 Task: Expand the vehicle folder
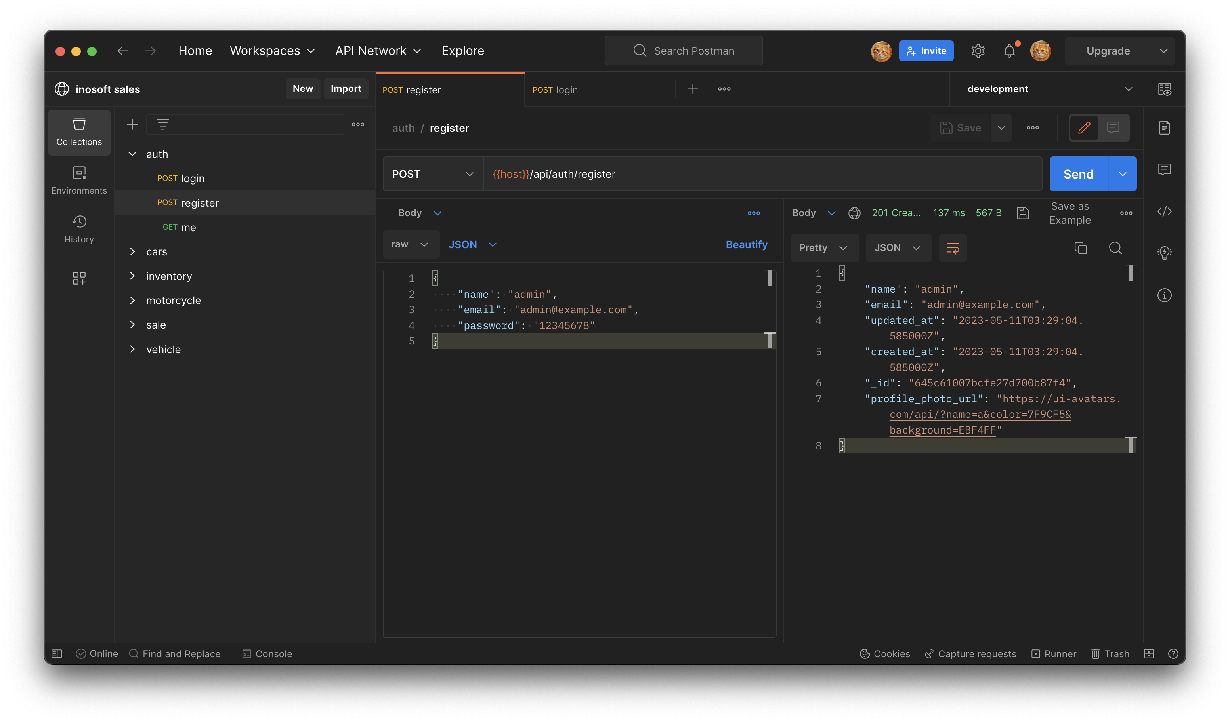coord(132,349)
